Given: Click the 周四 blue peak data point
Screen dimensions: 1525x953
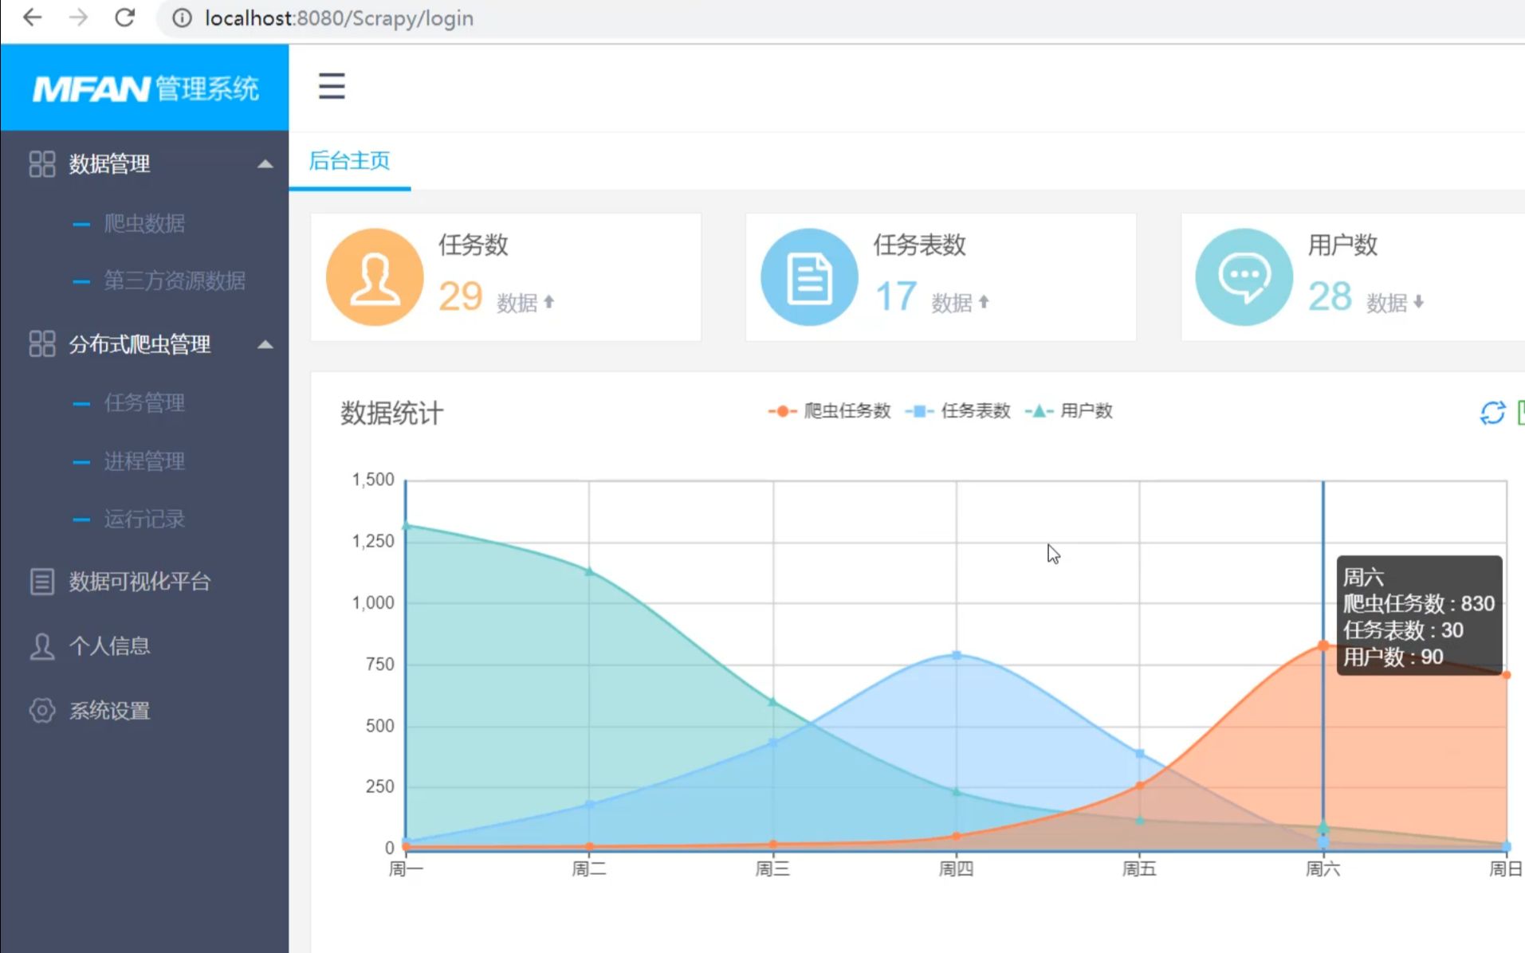Looking at the screenshot, I should tap(957, 656).
